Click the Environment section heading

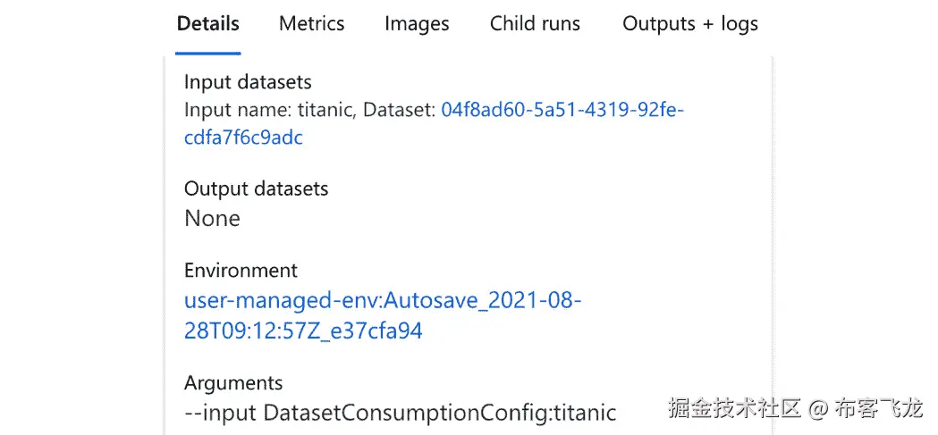click(241, 270)
